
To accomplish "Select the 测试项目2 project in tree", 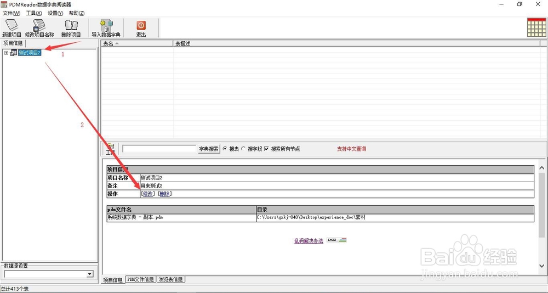I will [30, 53].
